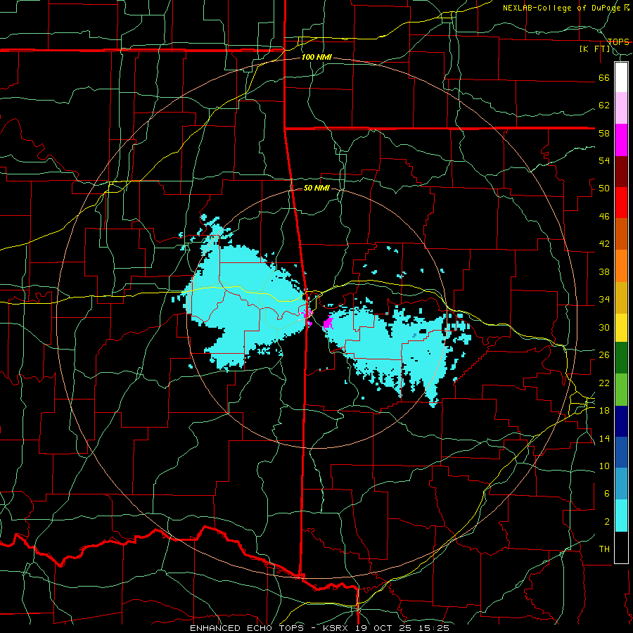Click the bright red legend swatch between 46 and 50
Image resolution: width=633 pixels, height=633 pixels.
[621, 203]
